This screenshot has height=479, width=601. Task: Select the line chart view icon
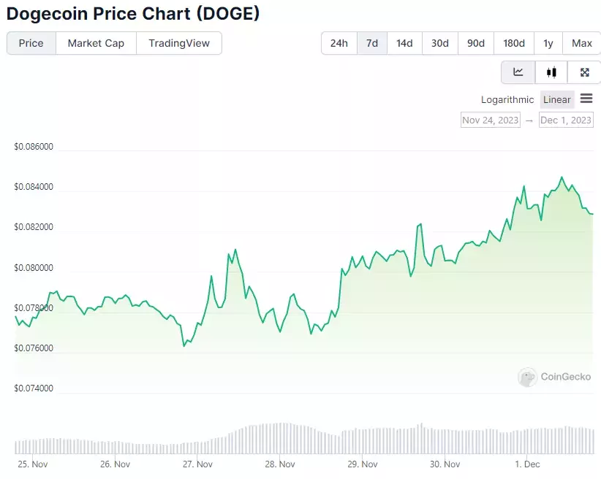[x=518, y=72]
